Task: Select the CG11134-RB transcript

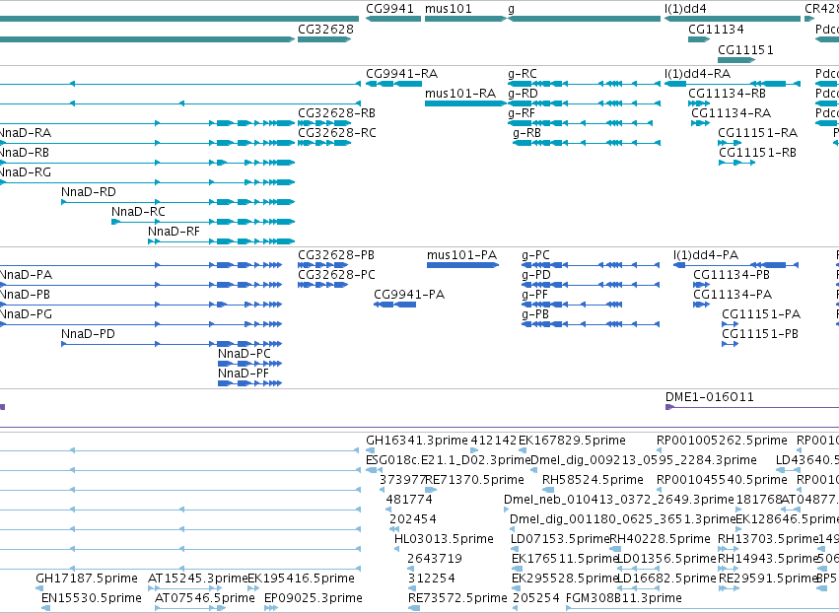Action: [699, 103]
